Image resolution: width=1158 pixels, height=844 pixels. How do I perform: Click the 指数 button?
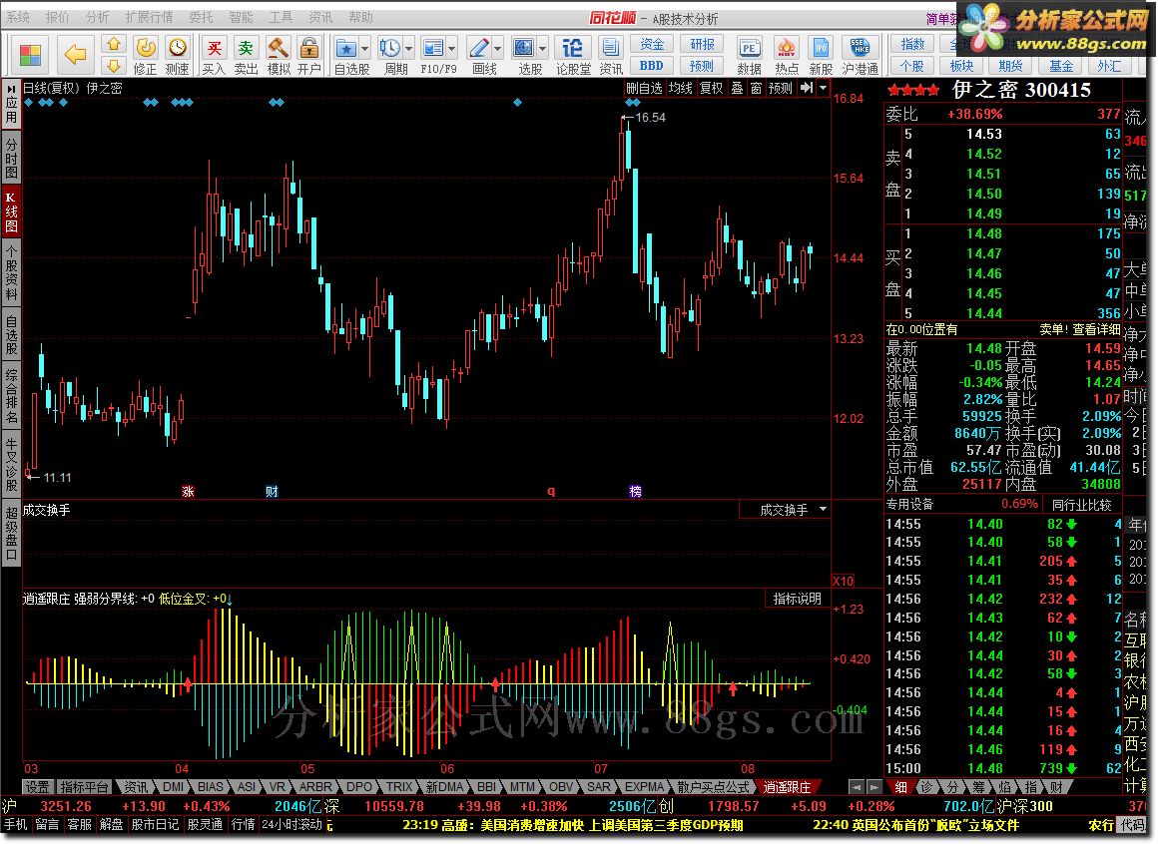coord(912,44)
